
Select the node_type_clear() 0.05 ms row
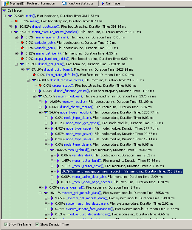pyautogui.click(x=104, y=144)
